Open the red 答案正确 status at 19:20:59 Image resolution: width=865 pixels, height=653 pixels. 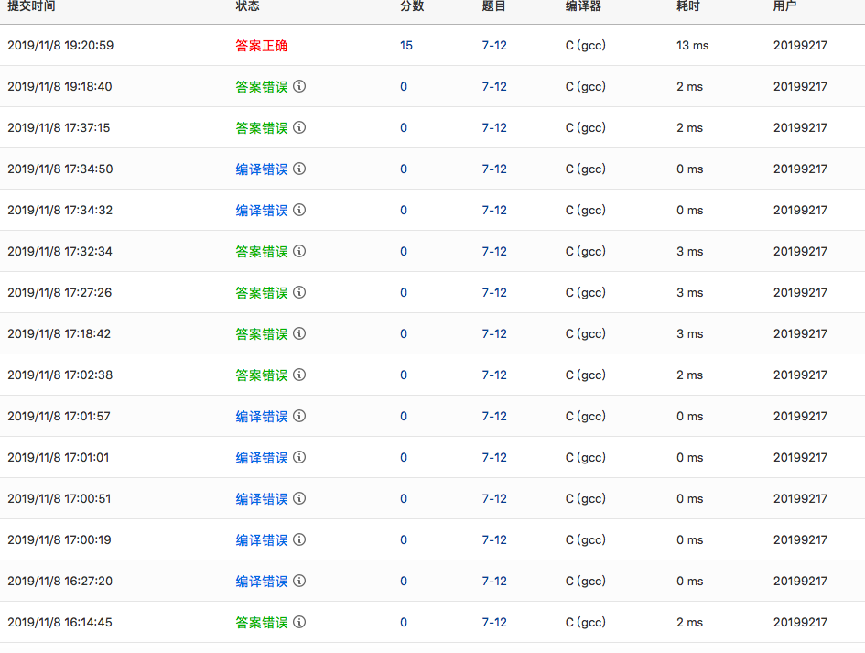(262, 45)
